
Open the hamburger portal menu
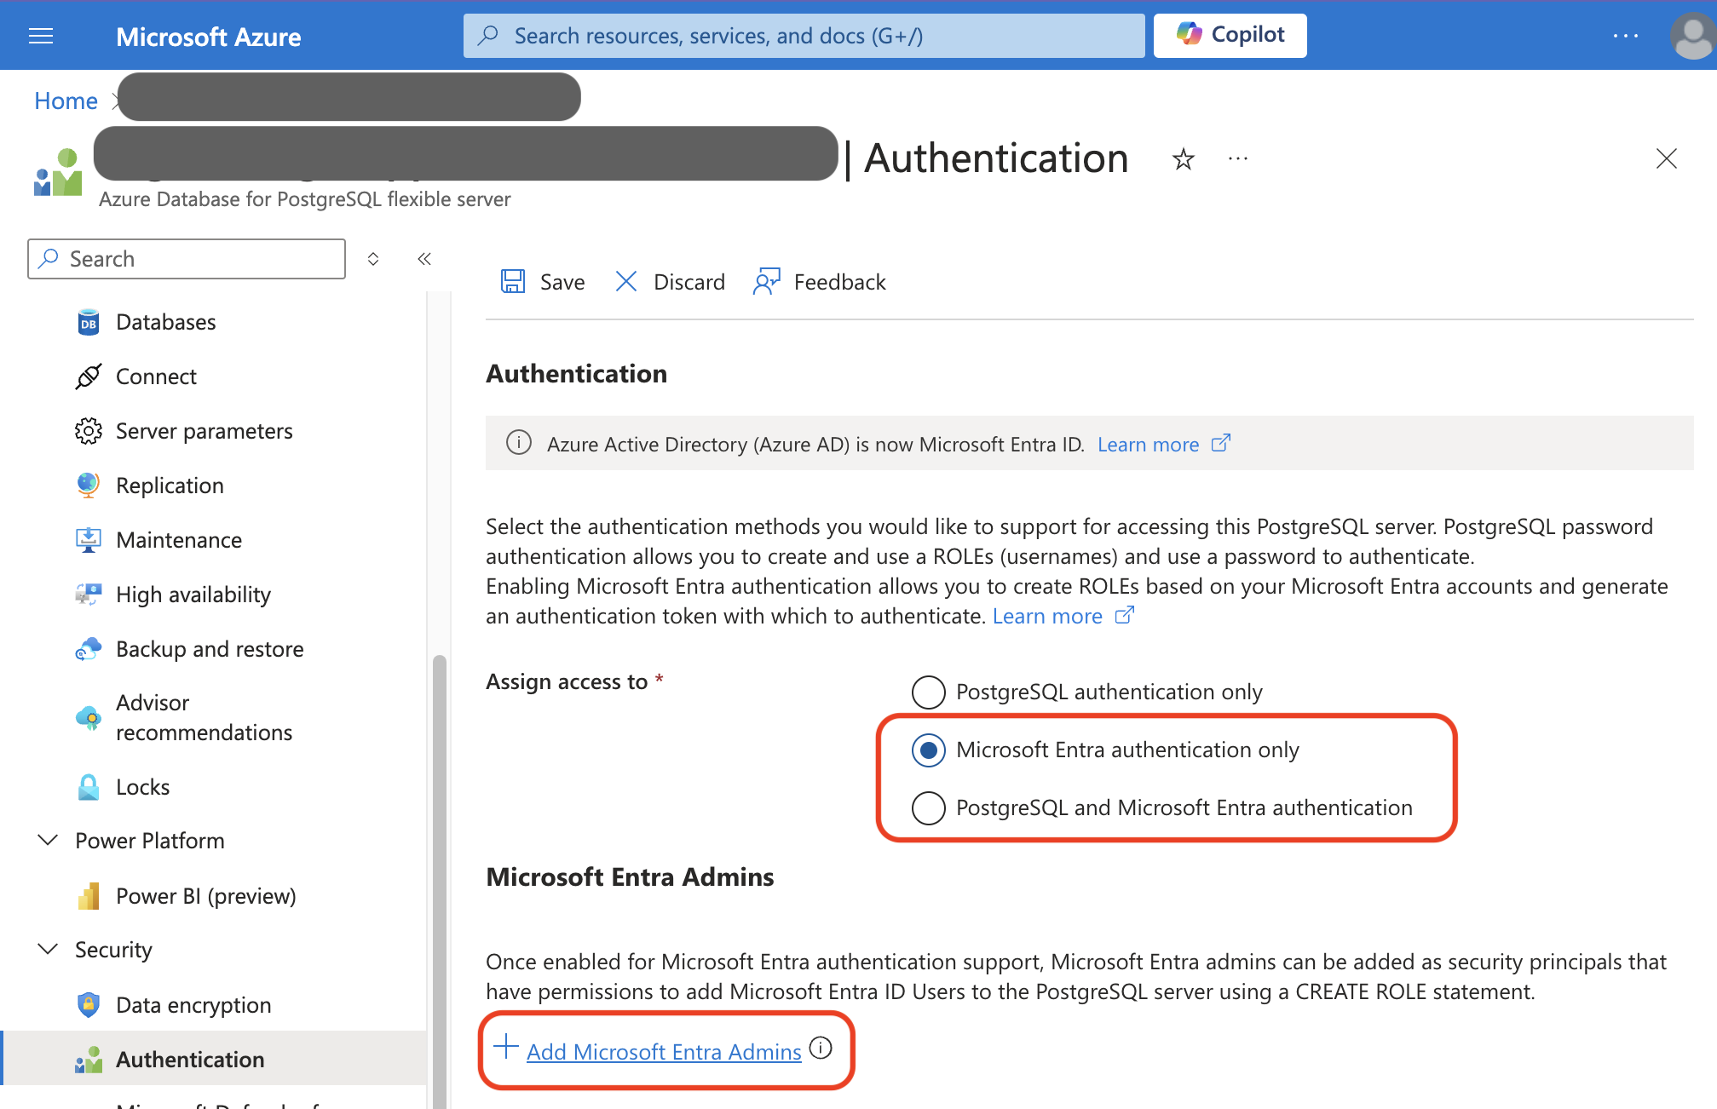[41, 36]
